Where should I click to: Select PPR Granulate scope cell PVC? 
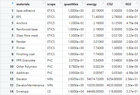[x=50, y=60]
